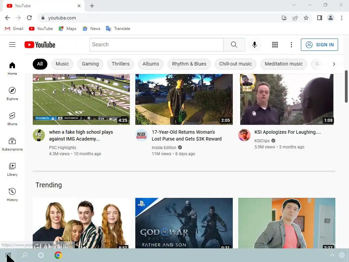The height and width of the screenshot is (262, 349).
Task: Open a new browser tab
Action: [x=92, y=6]
